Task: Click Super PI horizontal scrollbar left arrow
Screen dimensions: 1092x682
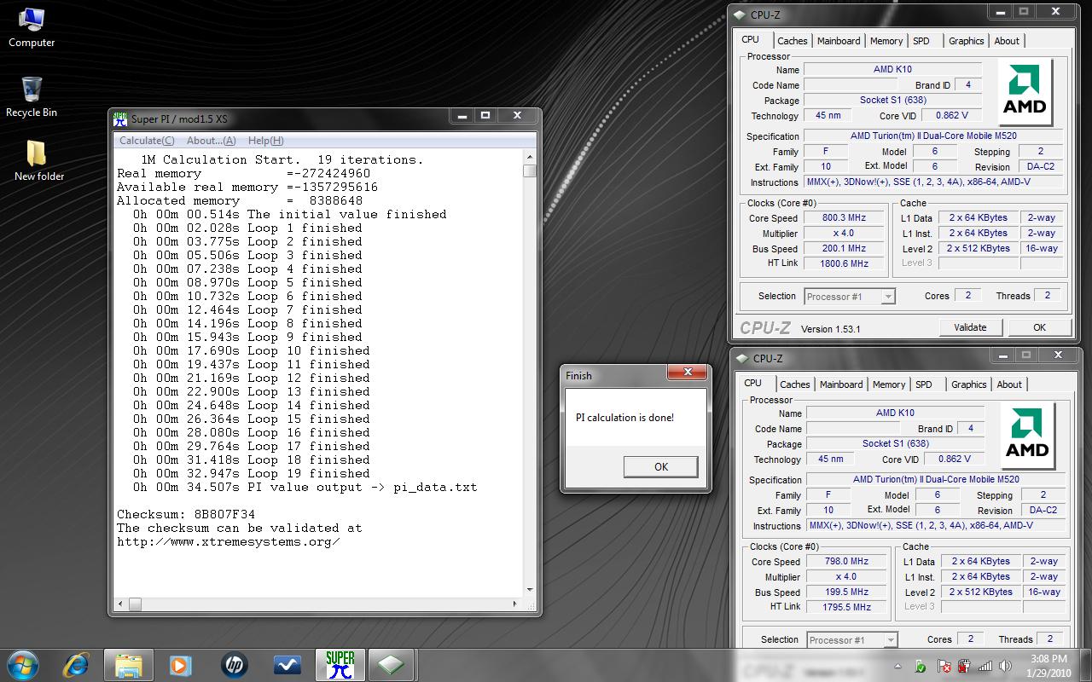Action: (122, 604)
